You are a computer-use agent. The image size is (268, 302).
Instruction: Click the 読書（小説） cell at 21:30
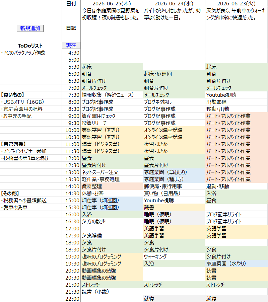(112, 292)
